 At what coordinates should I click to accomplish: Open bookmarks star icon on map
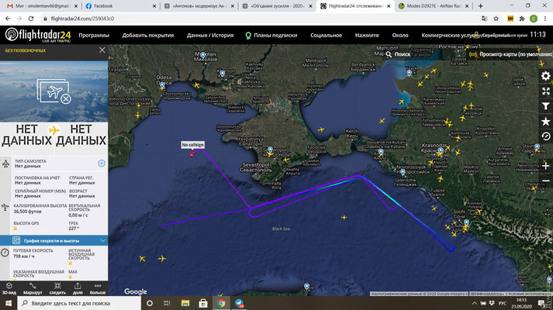(545, 122)
